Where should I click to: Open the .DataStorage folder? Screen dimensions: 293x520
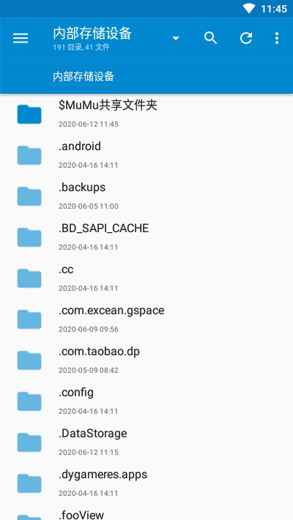146,442
